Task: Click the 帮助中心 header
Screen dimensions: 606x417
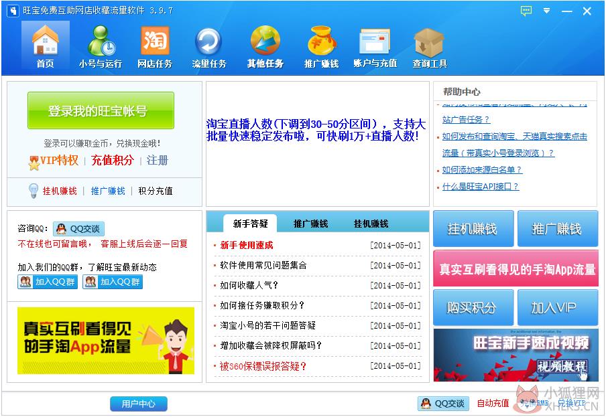Action: click(461, 92)
